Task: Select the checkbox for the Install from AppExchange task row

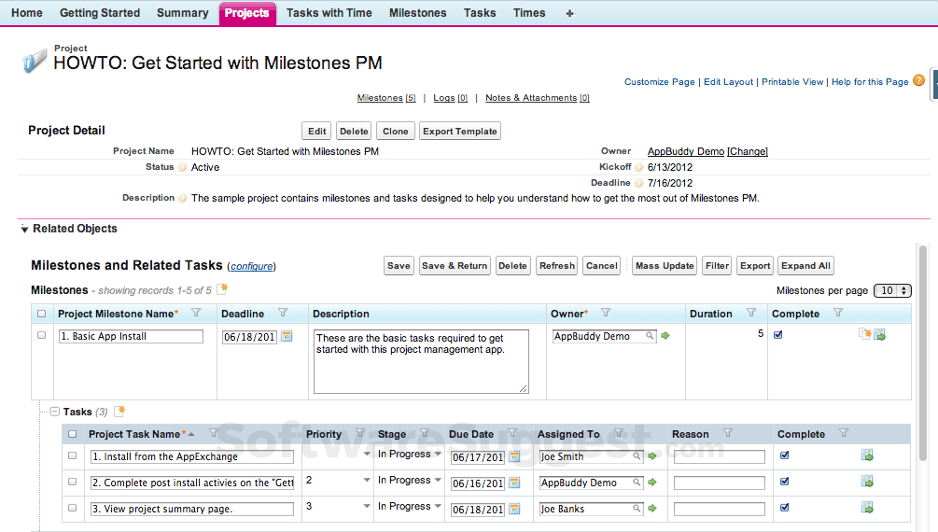Action: point(72,455)
